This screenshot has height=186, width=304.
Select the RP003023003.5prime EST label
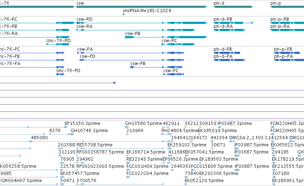pos(100,166)
